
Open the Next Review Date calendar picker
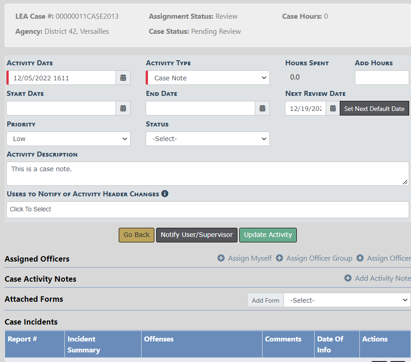click(333, 108)
